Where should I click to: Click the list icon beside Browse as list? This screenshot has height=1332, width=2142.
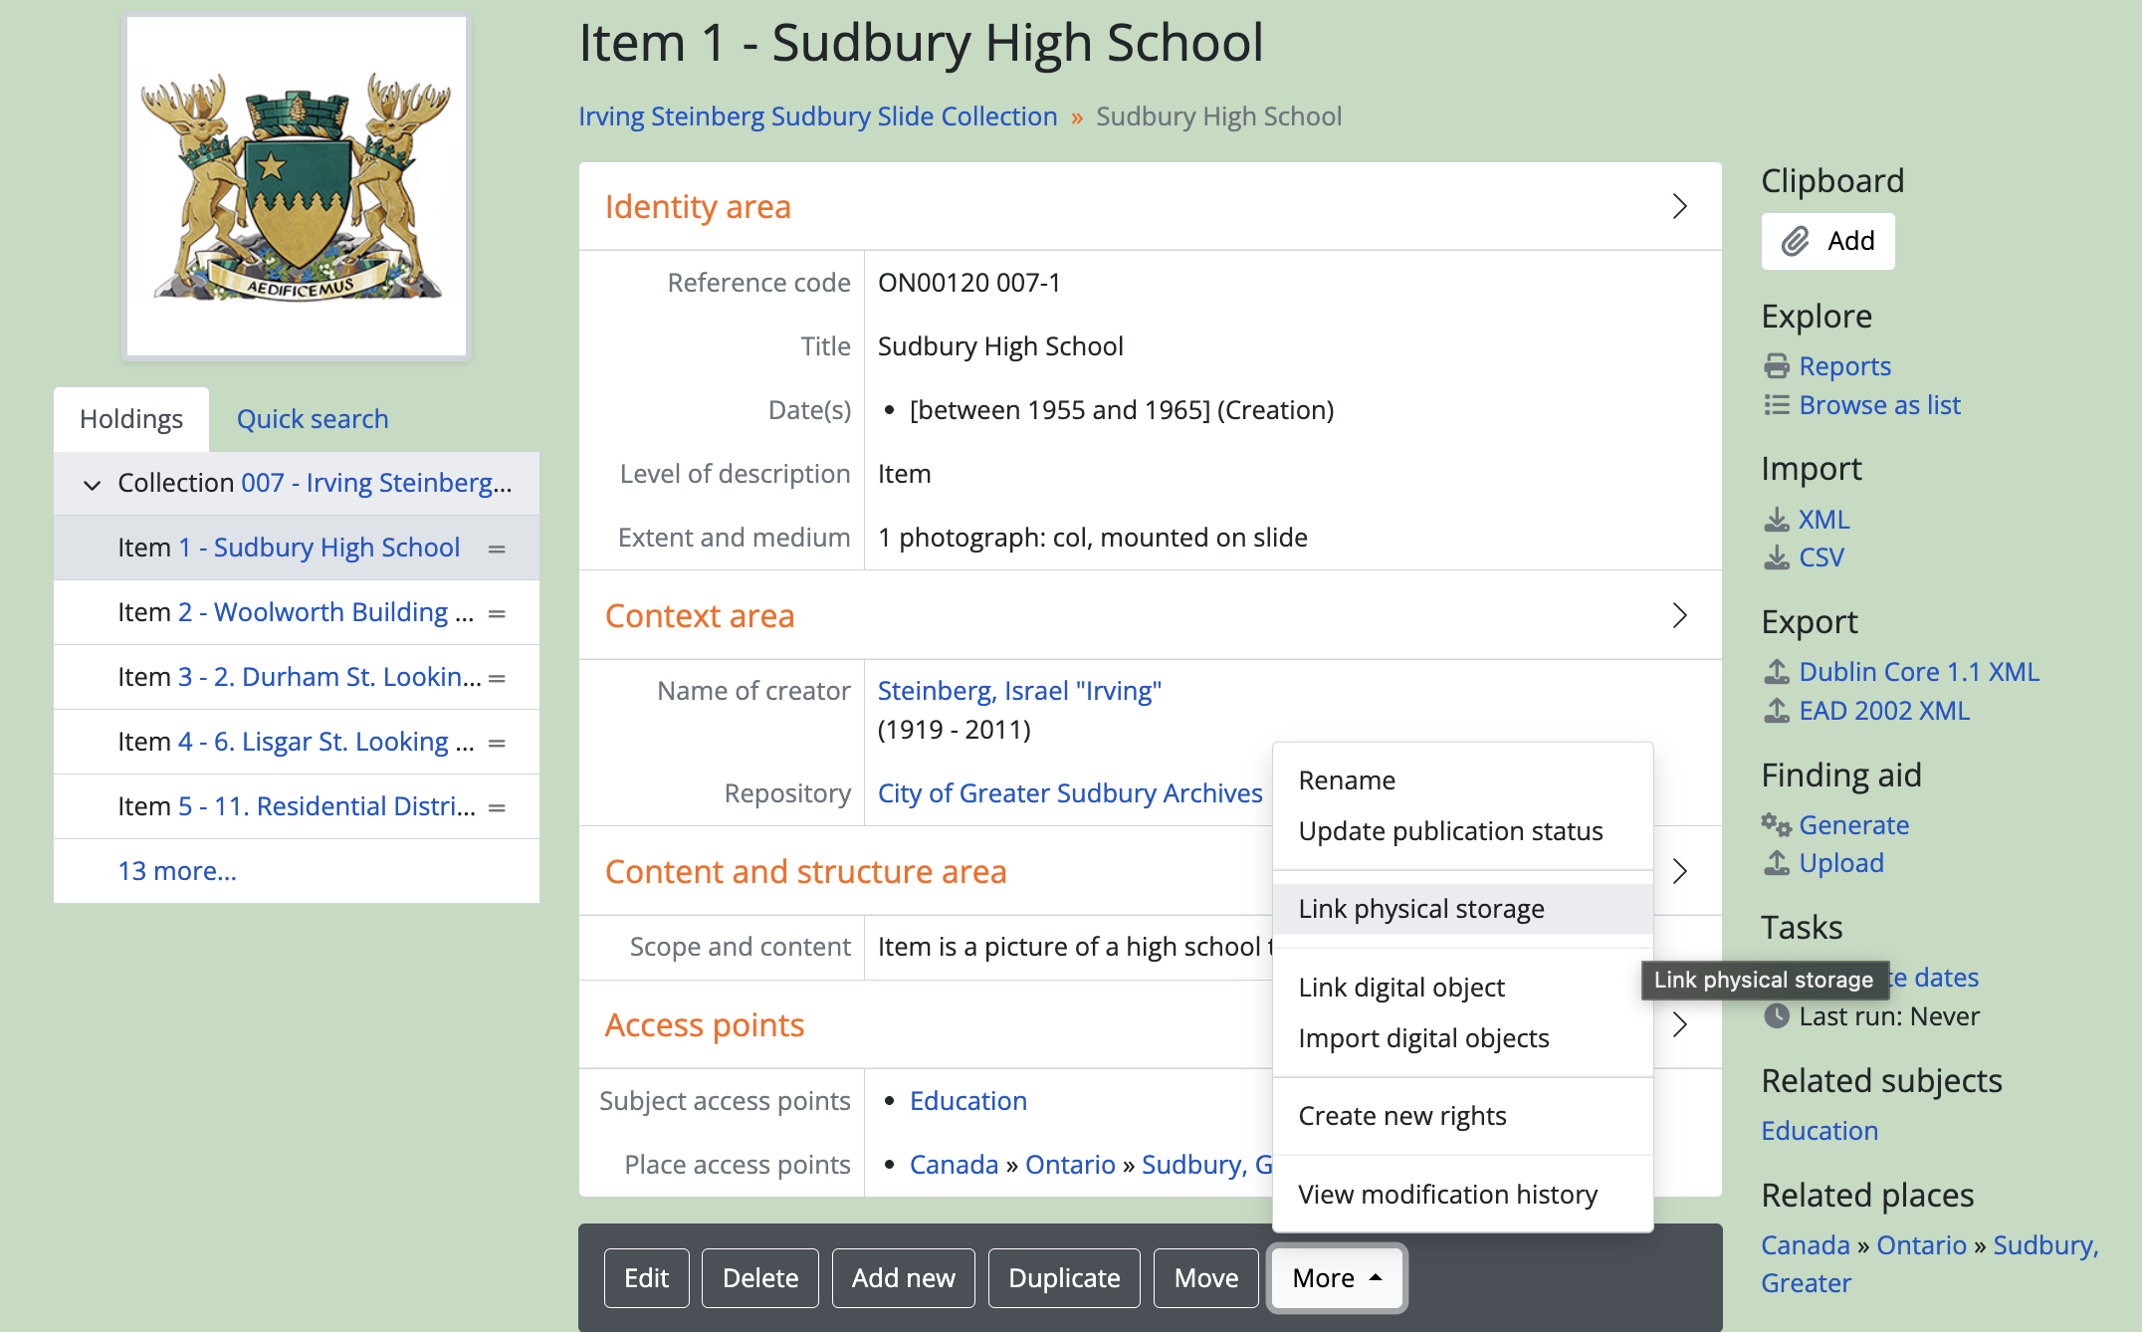tap(1776, 405)
